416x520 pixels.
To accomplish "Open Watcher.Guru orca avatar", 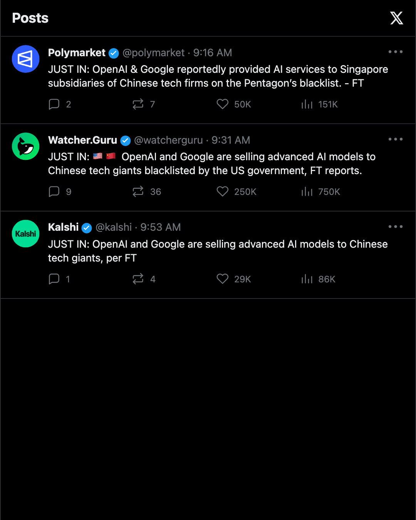I will point(26,146).
